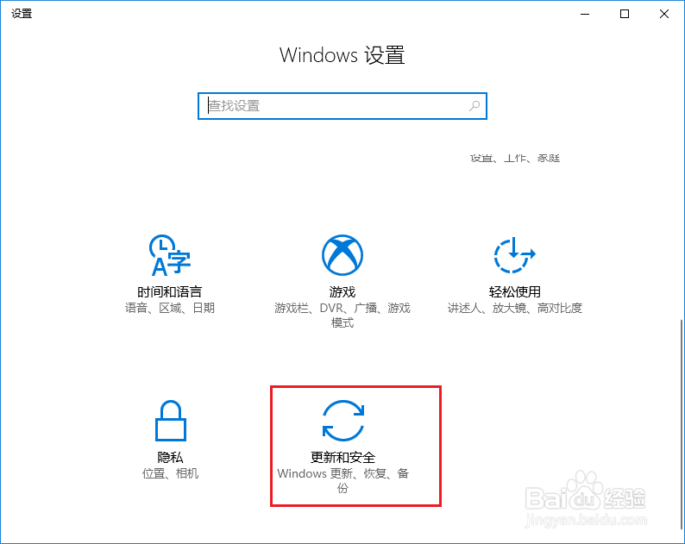Click the Windows 更新、恢复、备份 description
Image resolution: width=685 pixels, height=544 pixels.
[x=343, y=480]
